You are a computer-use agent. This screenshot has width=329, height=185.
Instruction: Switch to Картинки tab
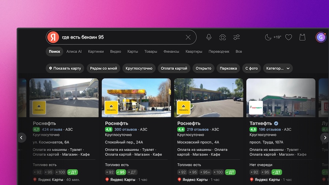click(x=96, y=52)
